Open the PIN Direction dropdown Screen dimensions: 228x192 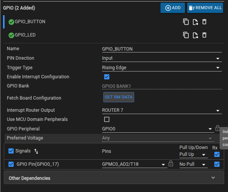click(x=162, y=58)
